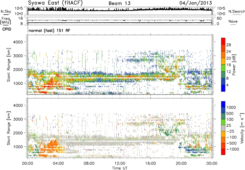
Task: Click the '16:00' time axis label
Action: (x=150, y=164)
